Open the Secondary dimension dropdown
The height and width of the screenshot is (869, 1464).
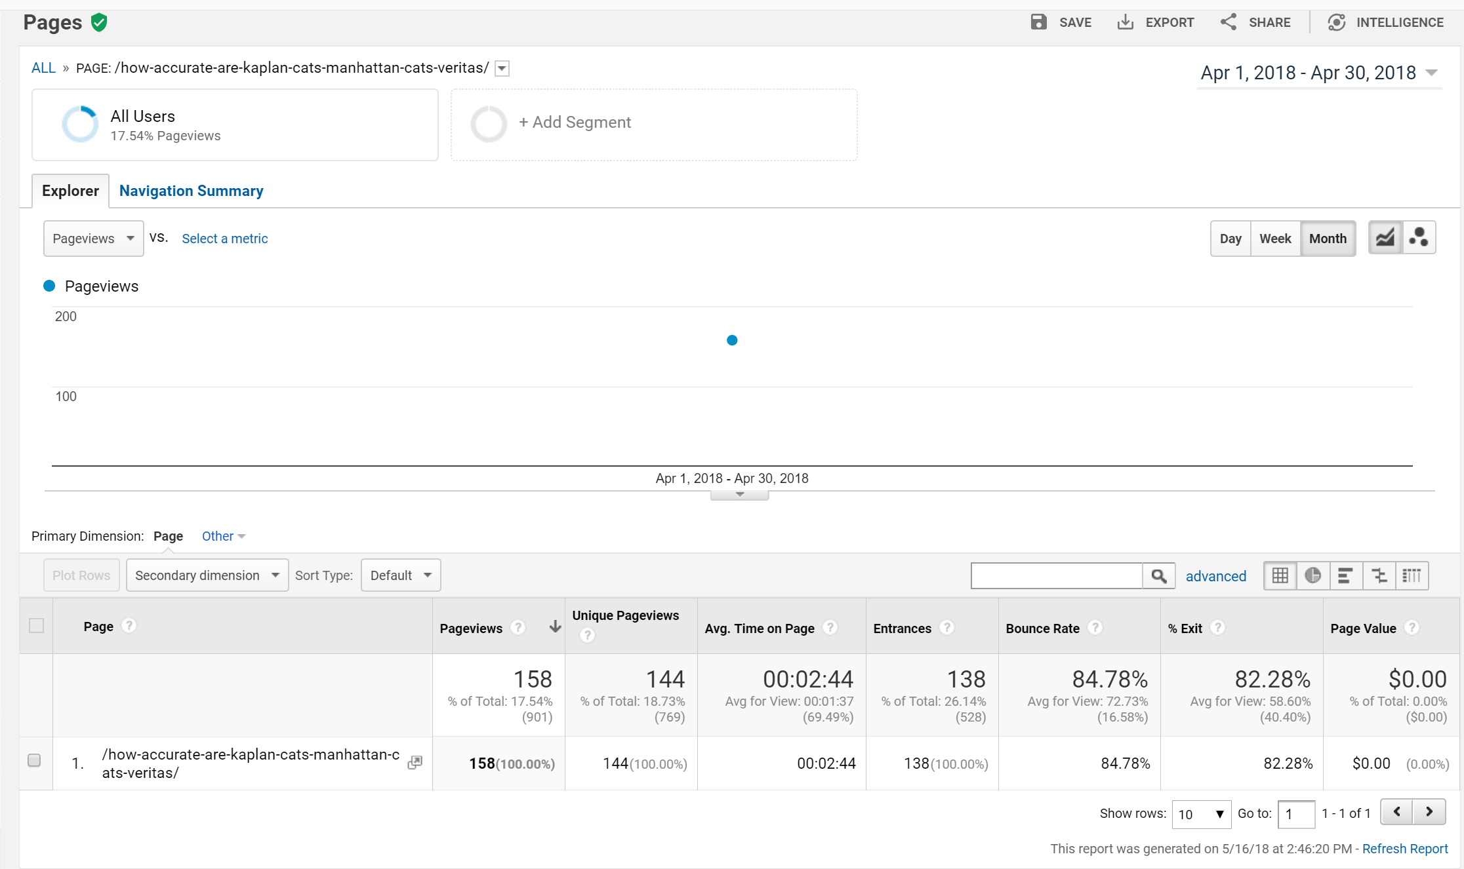pyautogui.click(x=207, y=575)
